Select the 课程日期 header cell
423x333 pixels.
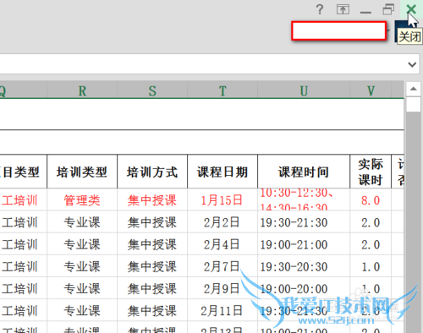(x=222, y=172)
